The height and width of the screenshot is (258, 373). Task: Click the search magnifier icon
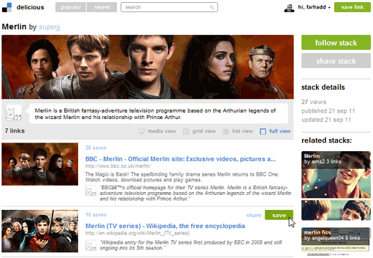212,7
